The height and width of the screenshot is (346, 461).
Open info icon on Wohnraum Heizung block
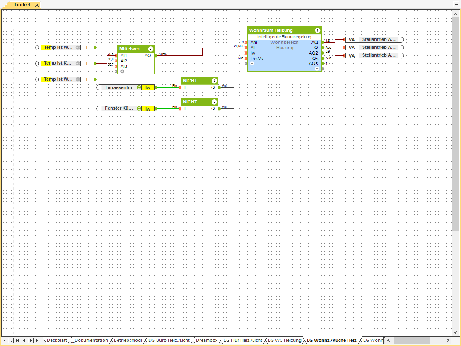[318, 31]
